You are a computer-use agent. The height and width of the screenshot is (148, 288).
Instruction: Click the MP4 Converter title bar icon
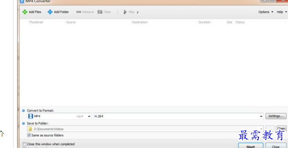coord(22,2)
